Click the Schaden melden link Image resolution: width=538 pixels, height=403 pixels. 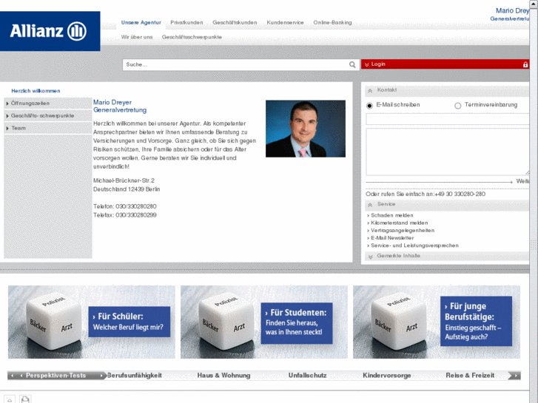click(x=391, y=215)
